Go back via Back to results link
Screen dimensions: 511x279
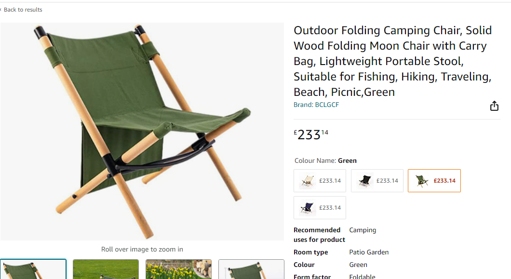tap(23, 10)
